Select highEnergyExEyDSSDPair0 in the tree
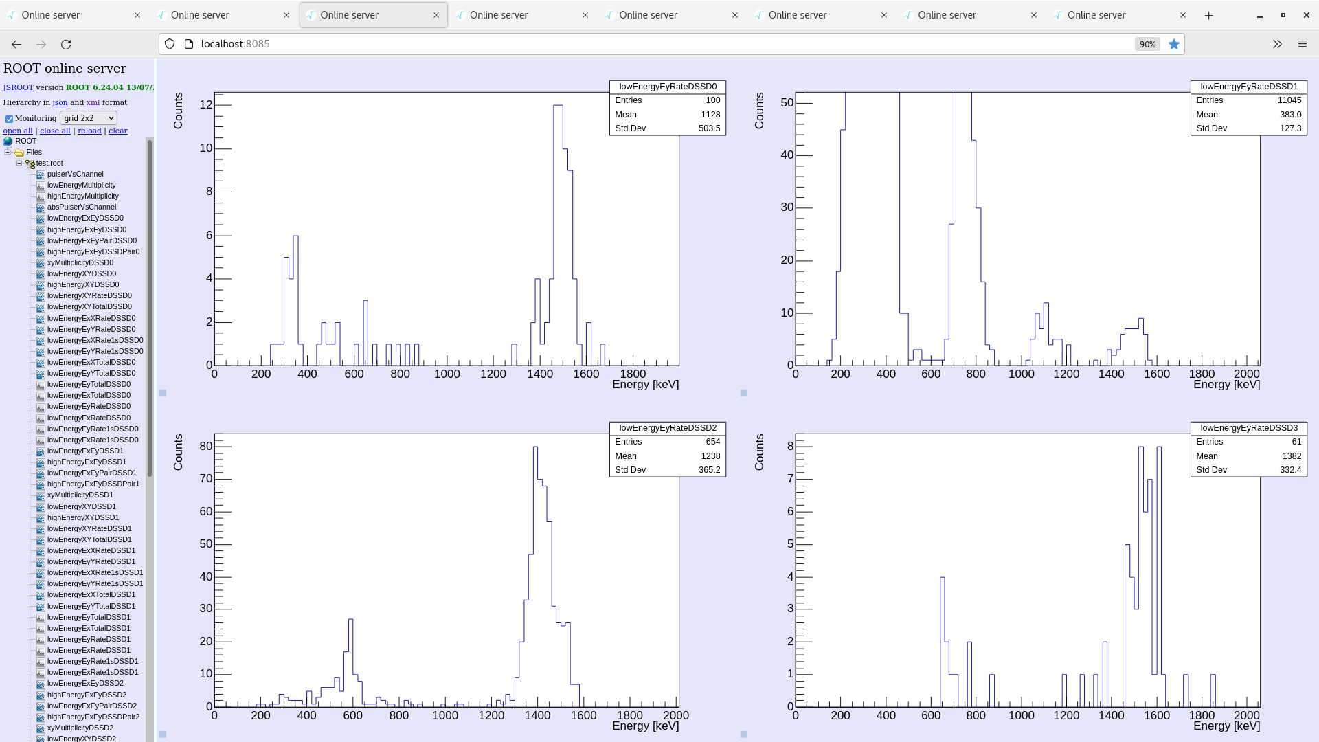The width and height of the screenshot is (1319, 742). 93,252
